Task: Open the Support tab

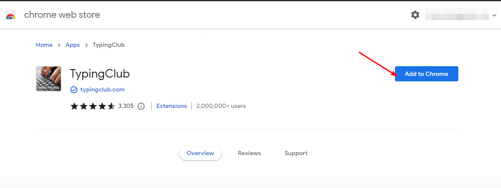Action: [x=296, y=153]
